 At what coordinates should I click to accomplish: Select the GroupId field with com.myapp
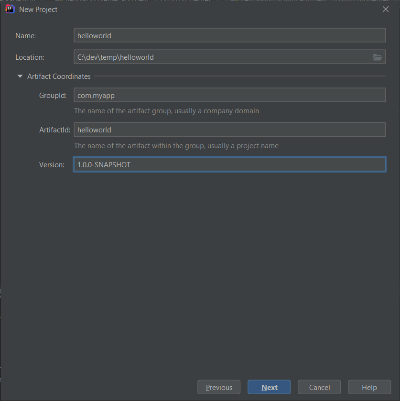(229, 95)
